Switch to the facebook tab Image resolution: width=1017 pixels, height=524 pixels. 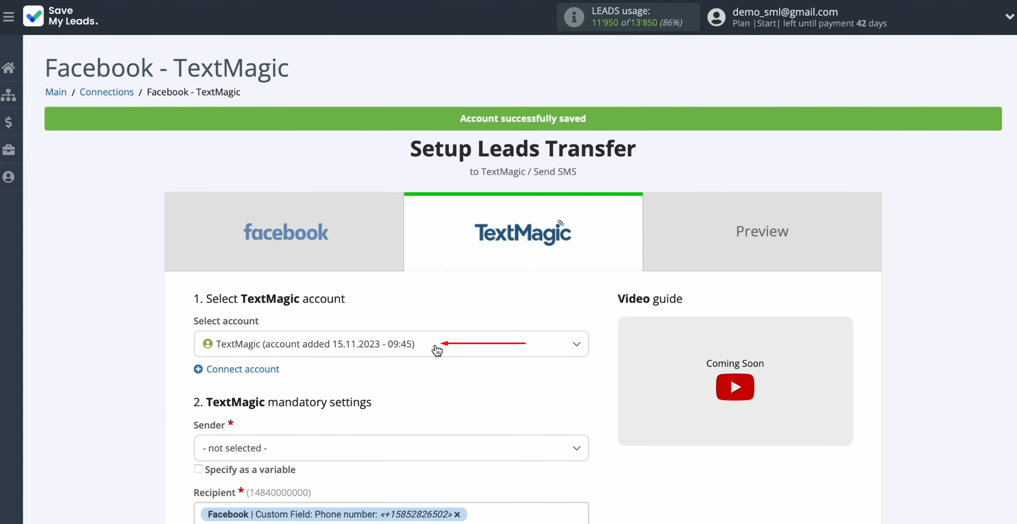tap(284, 232)
